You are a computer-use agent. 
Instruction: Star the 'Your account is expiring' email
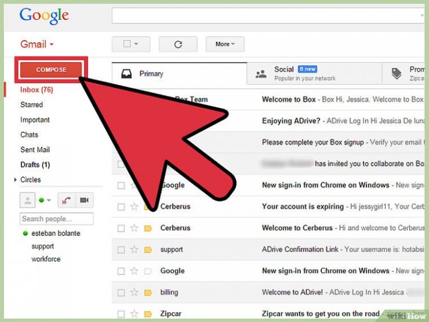tap(134, 207)
